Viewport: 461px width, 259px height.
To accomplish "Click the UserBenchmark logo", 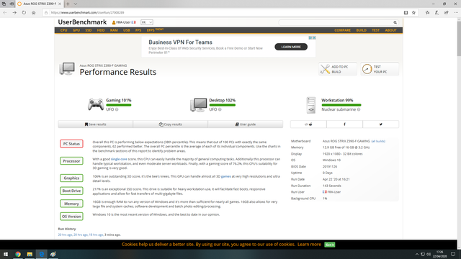I will coord(82,22).
